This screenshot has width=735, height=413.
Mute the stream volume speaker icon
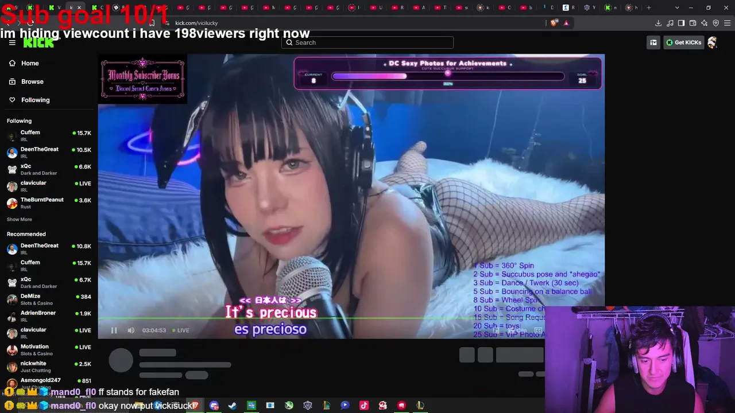point(131,330)
